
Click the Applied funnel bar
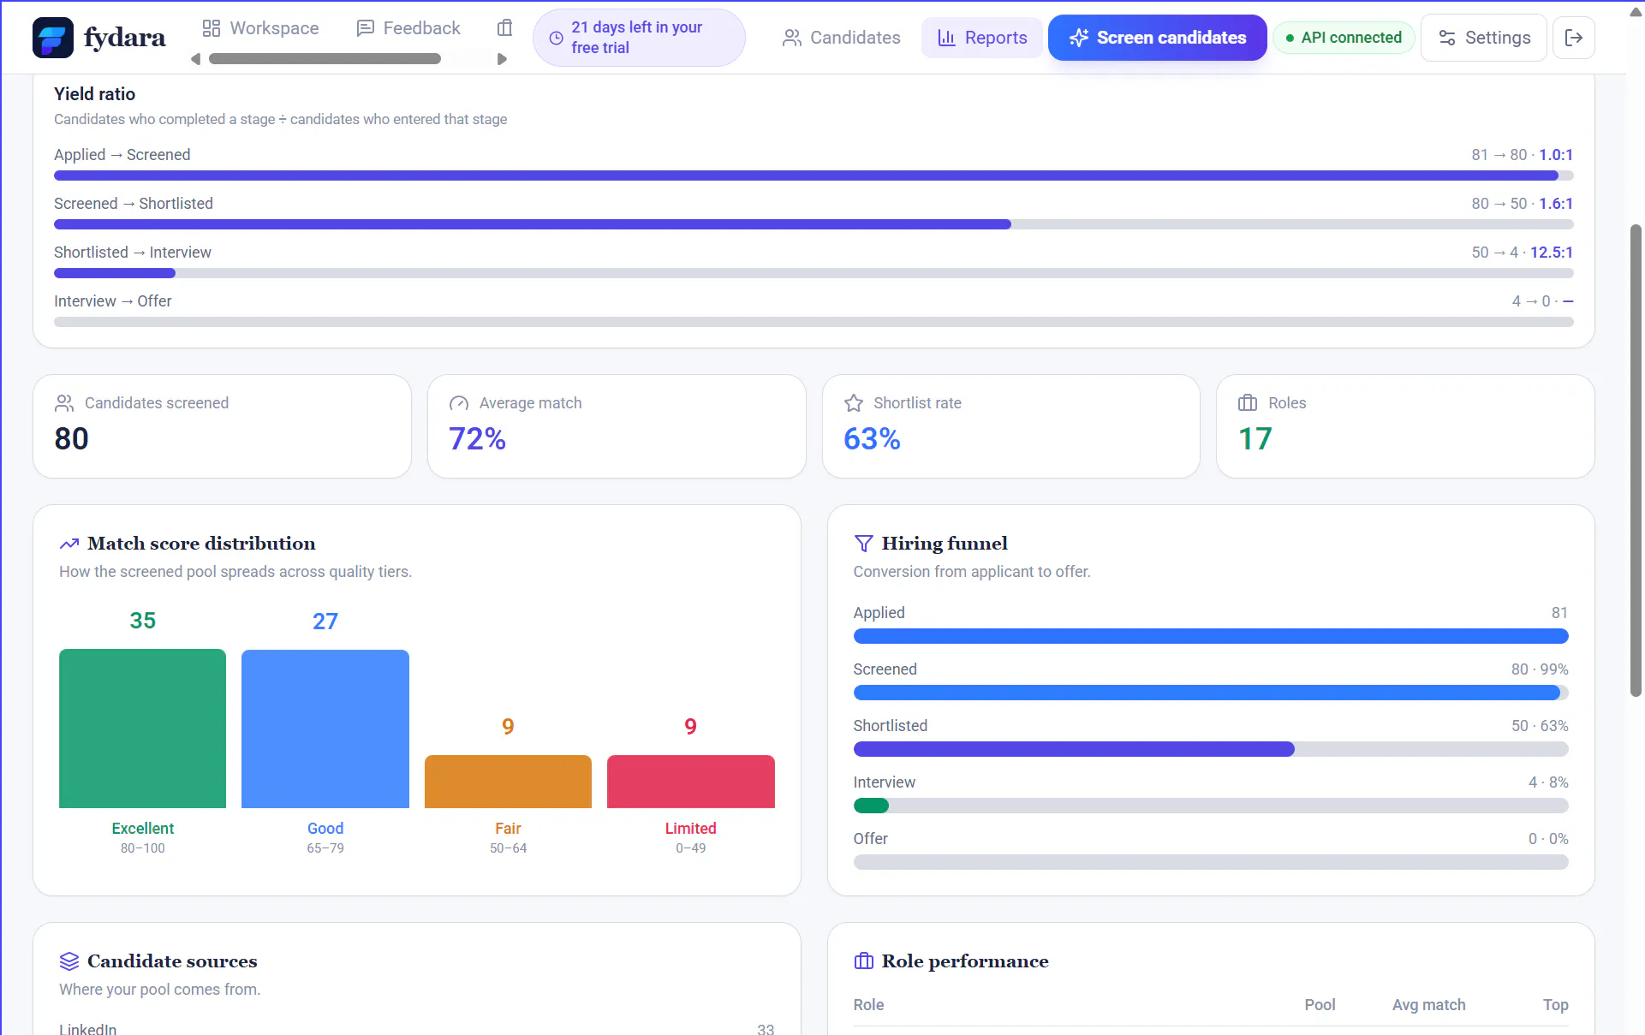(1211, 636)
